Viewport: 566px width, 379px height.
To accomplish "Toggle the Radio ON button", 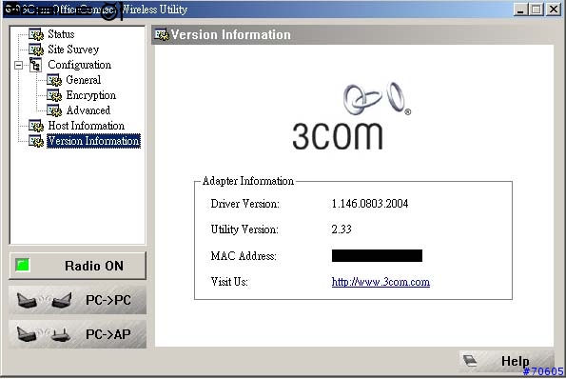I will [x=78, y=266].
